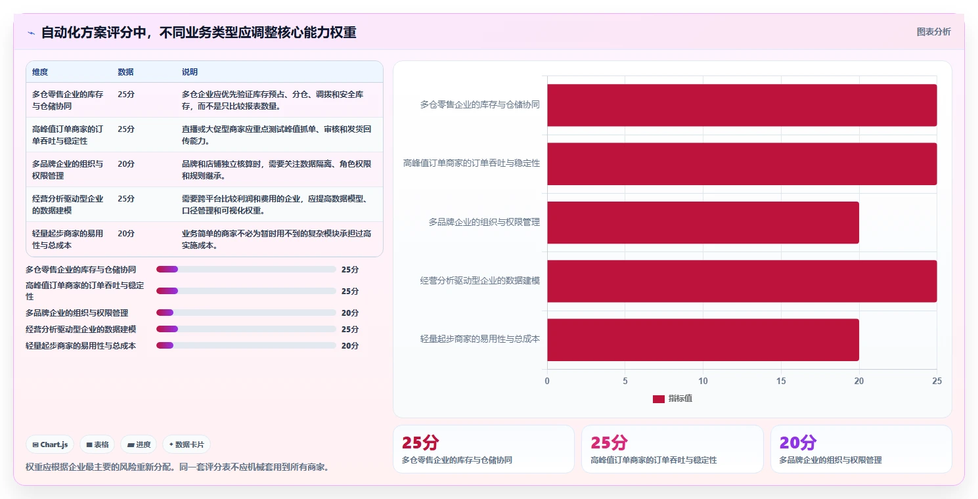Select the 数据卡片 tag chip

coord(187,445)
